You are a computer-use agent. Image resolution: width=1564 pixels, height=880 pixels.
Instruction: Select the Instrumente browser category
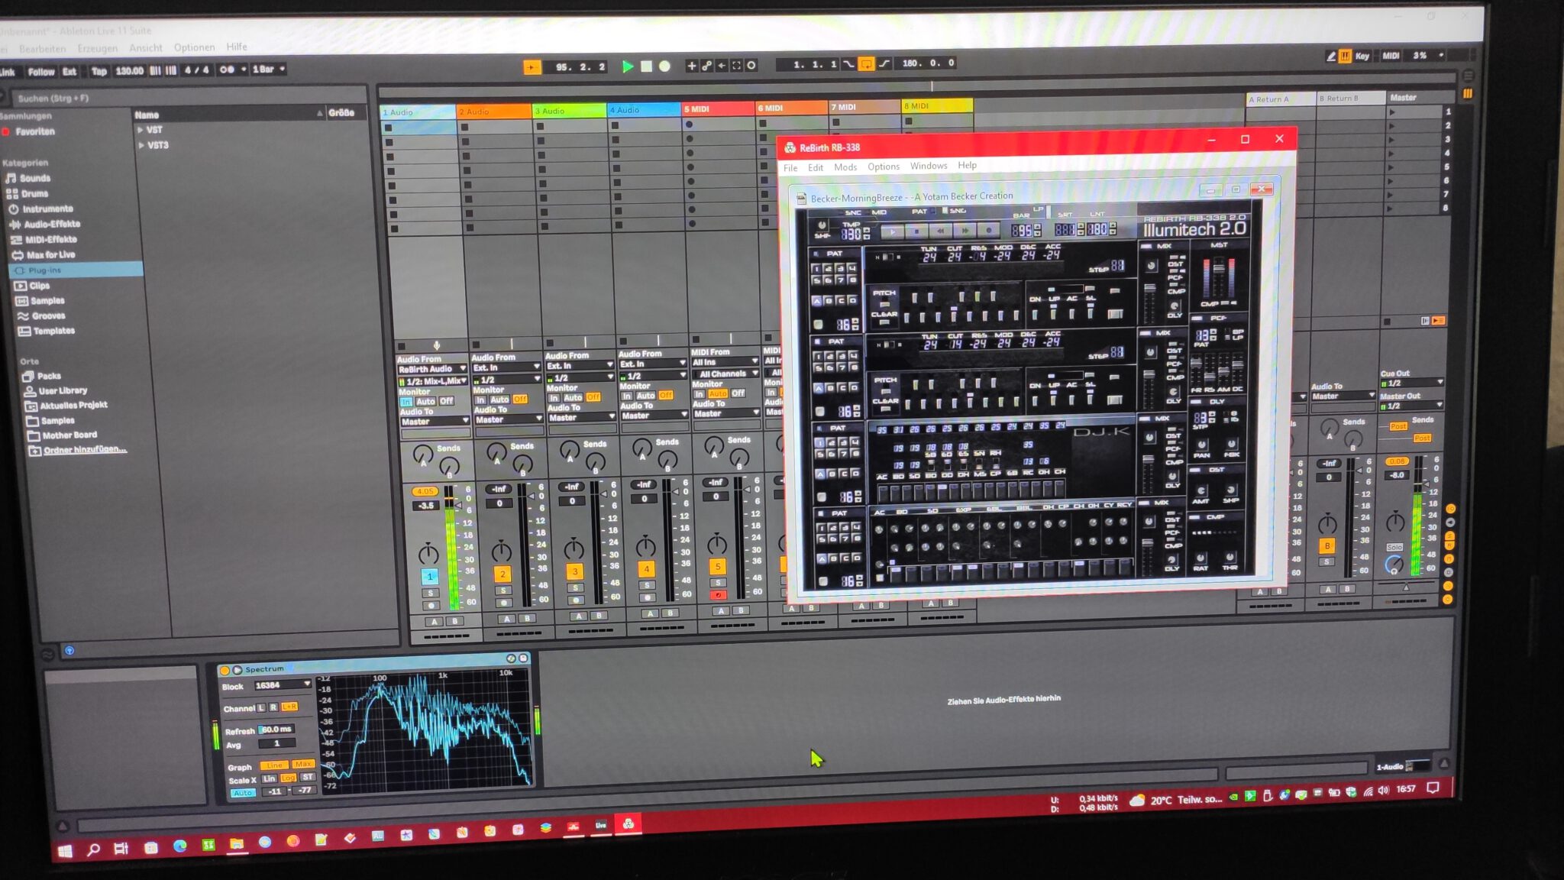[47, 209]
